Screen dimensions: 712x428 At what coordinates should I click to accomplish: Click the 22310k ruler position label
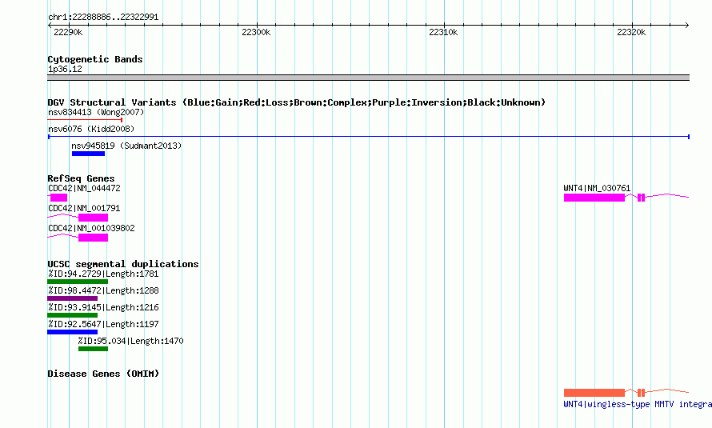[443, 32]
